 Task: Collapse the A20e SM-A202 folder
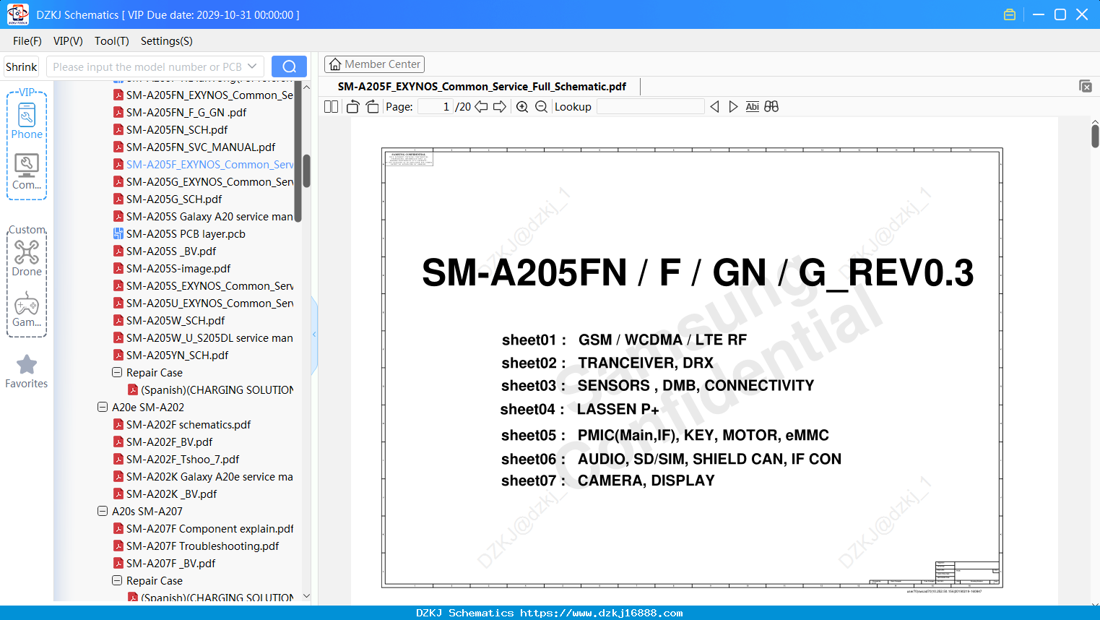coord(103,408)
